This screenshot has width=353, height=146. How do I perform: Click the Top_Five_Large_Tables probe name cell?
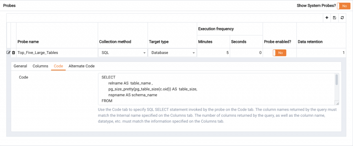57,53
